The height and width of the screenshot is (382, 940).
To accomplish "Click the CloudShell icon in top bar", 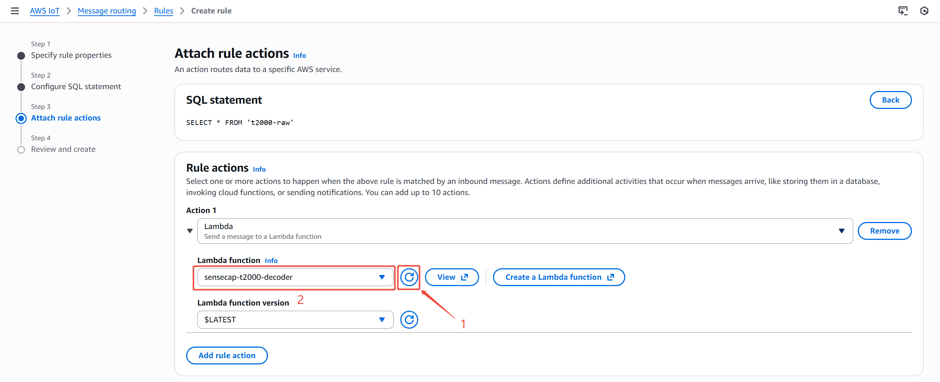I will click(903, 11).
